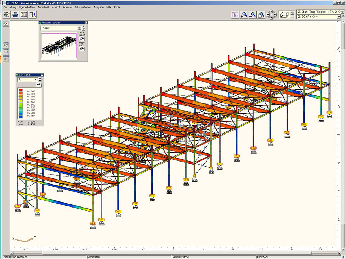Click the Ansicht button in view panel

82,38
